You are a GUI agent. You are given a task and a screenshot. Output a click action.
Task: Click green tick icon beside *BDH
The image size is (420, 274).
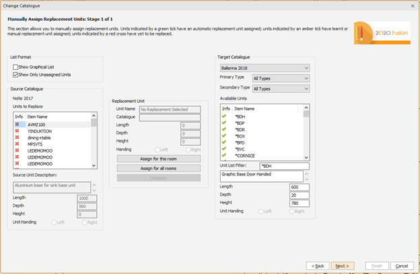(x=224, y=116)
